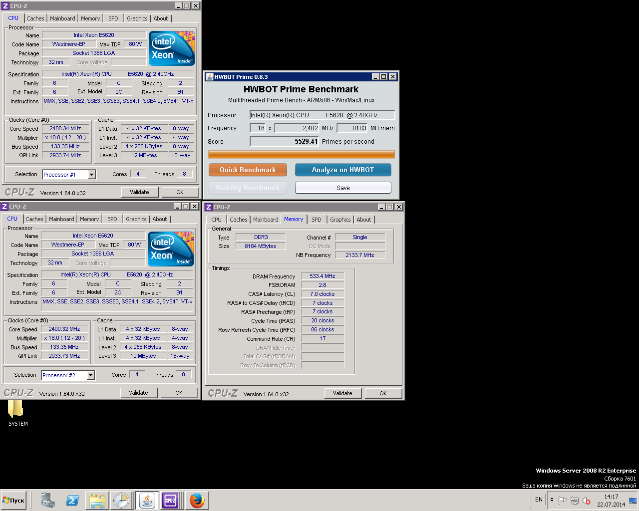The width and height of the screenshot is (639, 511).
Task: Click the HWBOT Processor name field
Action: (x=322, y=115)
